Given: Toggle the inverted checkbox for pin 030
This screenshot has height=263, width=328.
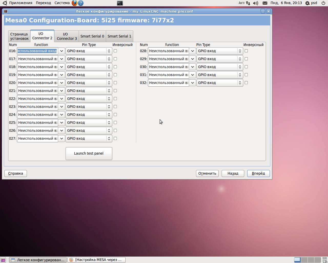Looking at the screenshot, I should point(246,67).
